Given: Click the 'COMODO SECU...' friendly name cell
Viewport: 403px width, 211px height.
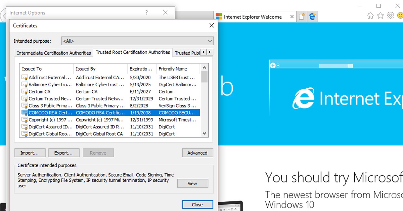Looking at the screenshot, I should [177, 113].
